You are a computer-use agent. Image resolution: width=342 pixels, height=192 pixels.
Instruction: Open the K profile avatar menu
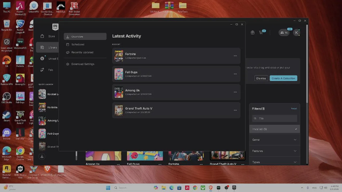pos(297,33)
